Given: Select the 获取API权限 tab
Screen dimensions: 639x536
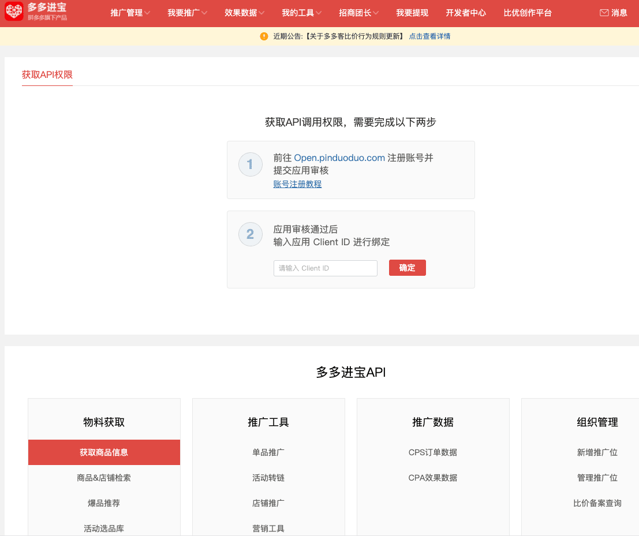Looking at the screenshot, I should click(47, 74).
